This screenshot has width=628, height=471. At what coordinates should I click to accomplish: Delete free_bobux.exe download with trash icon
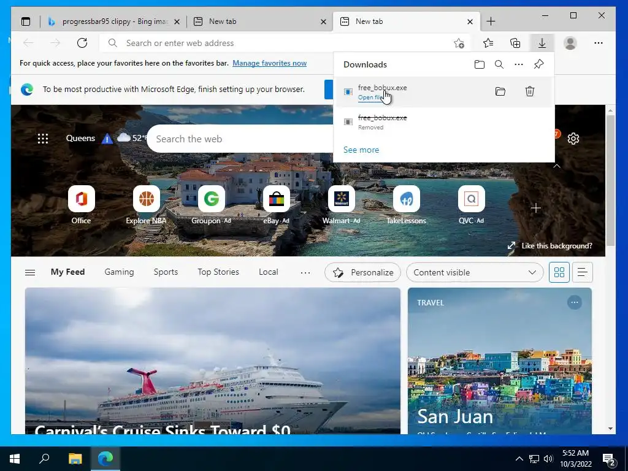530,91
